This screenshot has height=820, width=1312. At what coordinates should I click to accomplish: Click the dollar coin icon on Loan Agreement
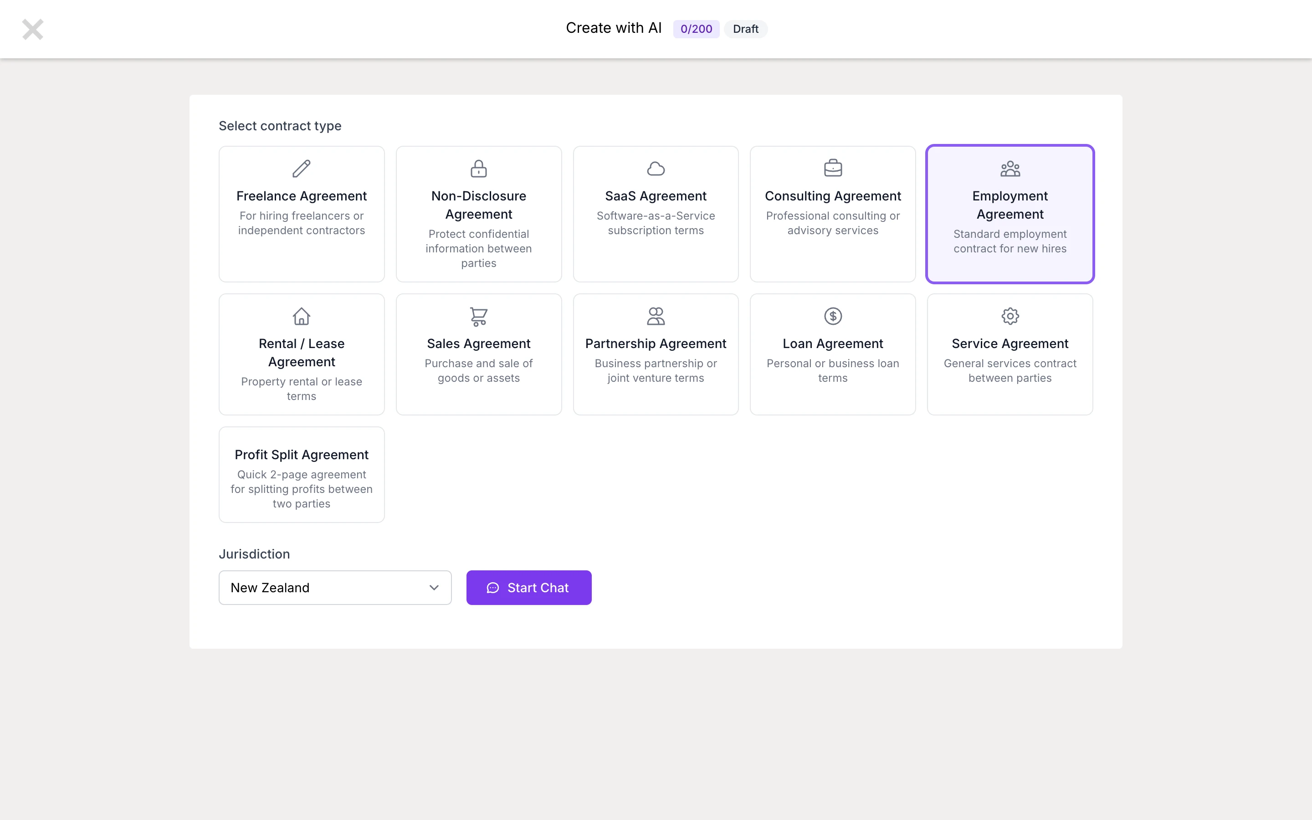833,316
